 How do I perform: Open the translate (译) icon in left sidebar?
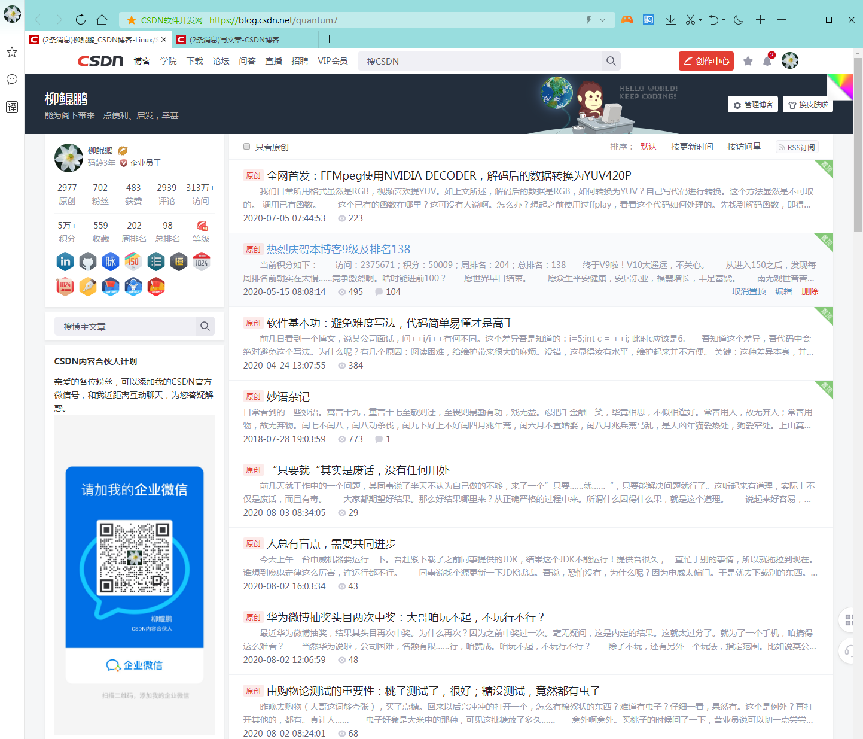click(12, 107)
